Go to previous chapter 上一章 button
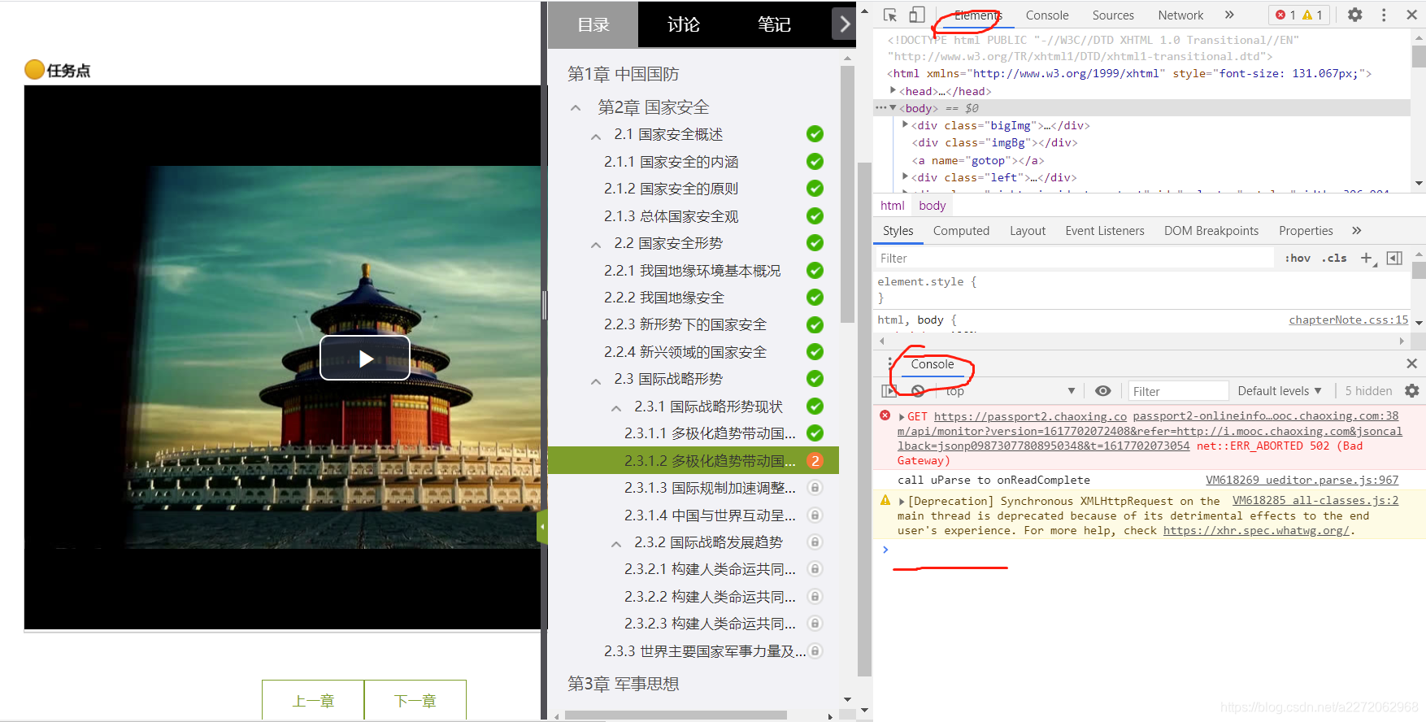The image size is (1426, 722). tap(313, 700)
